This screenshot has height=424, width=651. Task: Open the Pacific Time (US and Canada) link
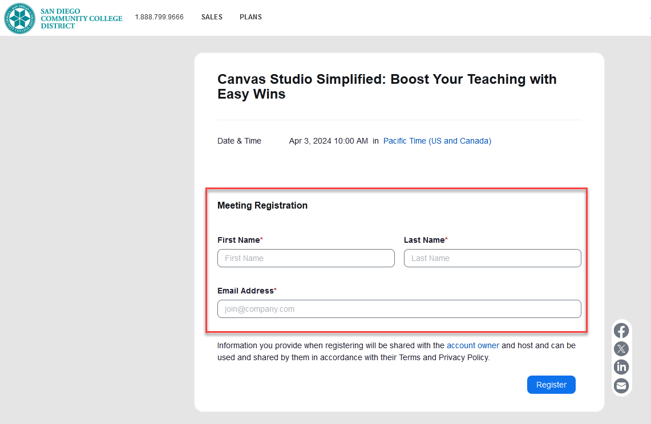tap(437, 141)
